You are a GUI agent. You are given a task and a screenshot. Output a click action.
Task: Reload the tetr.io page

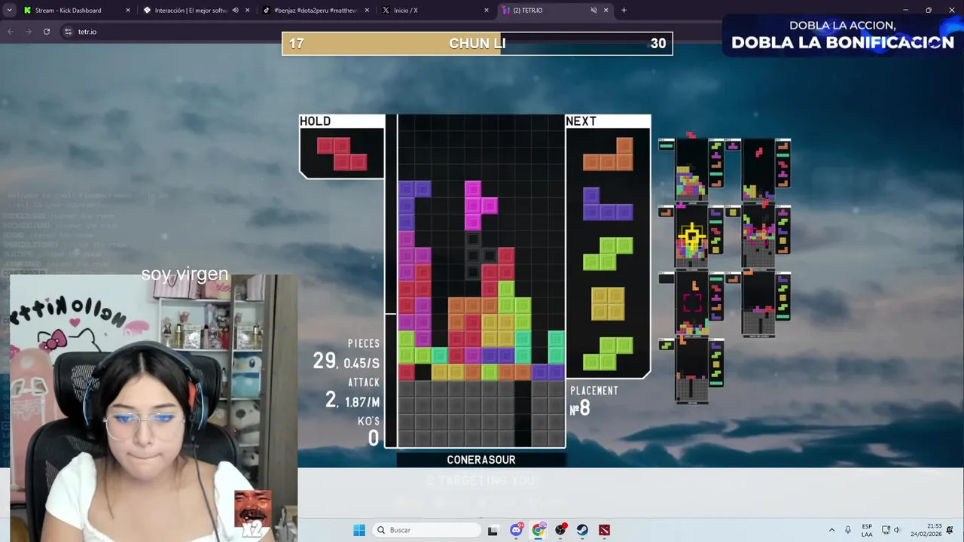[47, 32]
